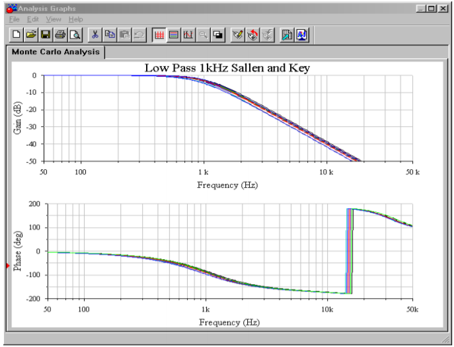The height and width of the screenshot is (347, 454).
Task: Click the '-50' label on gain axis
Action: pos(31,161)
